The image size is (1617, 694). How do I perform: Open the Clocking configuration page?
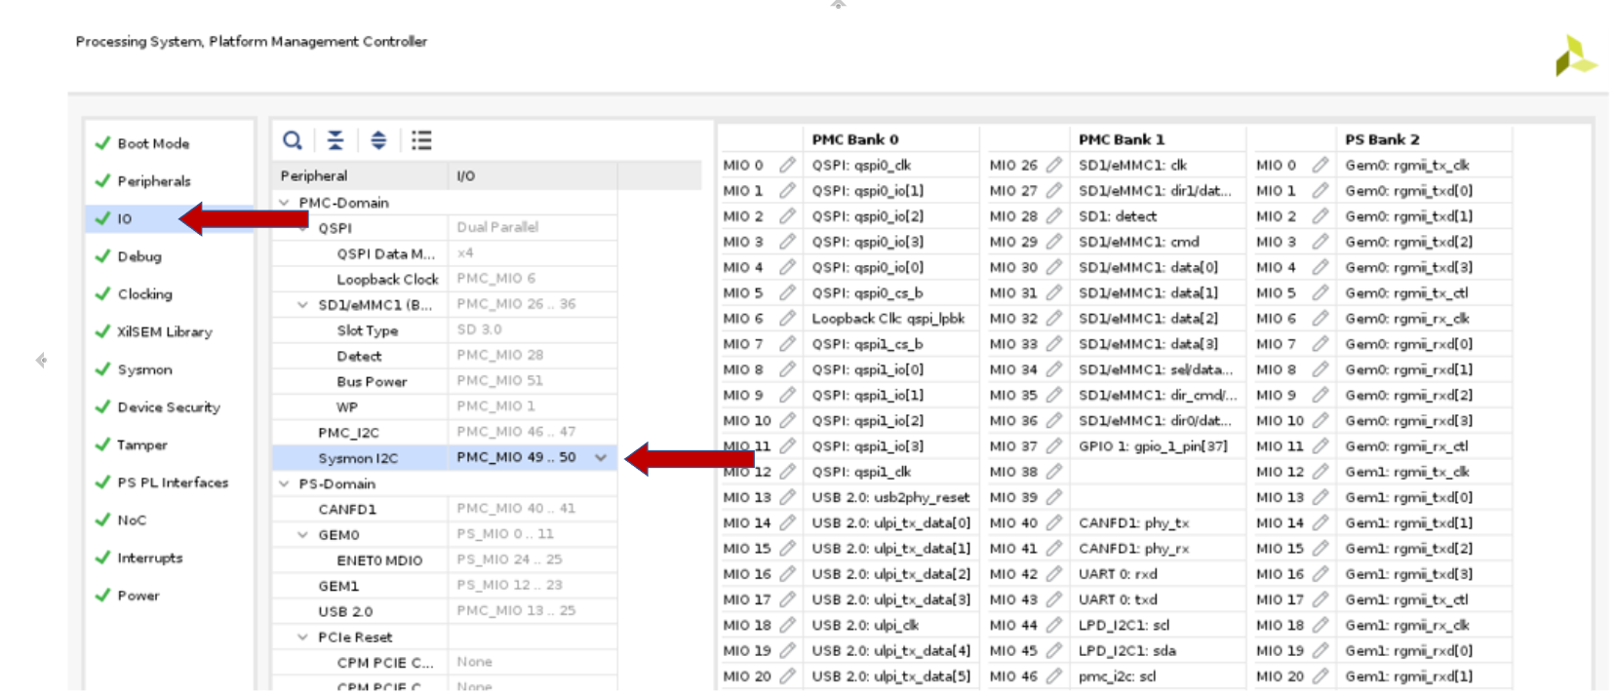(144, 294)
